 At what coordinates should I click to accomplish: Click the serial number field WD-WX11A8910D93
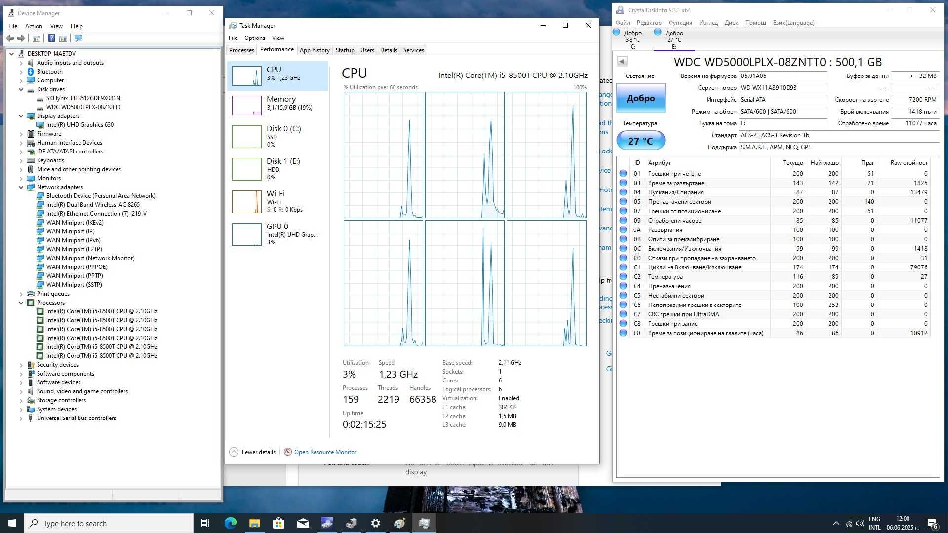[x=782, y=88]
